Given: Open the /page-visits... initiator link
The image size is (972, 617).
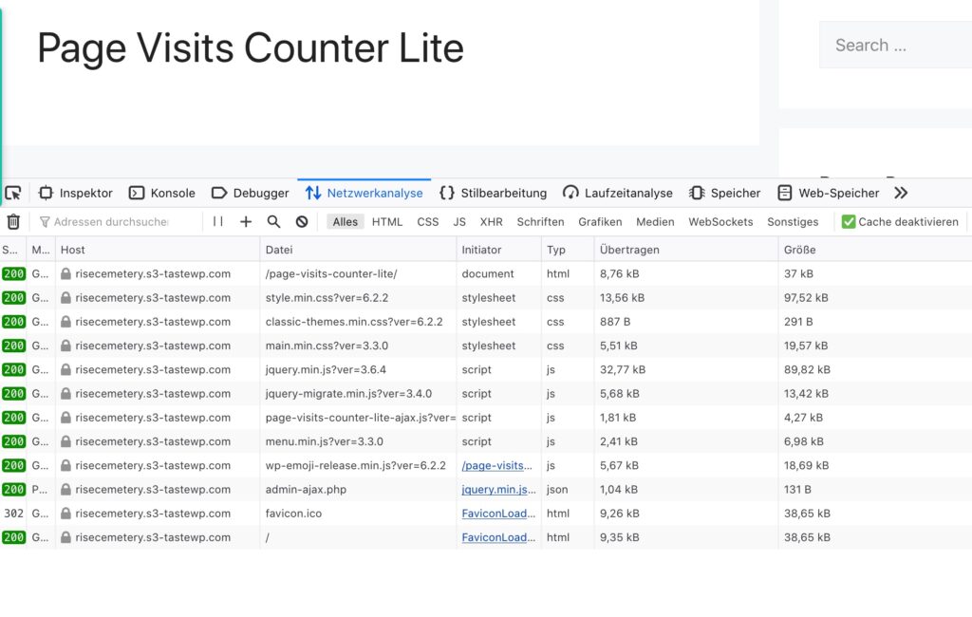Looking at the screenshot, I should (496, 465).
